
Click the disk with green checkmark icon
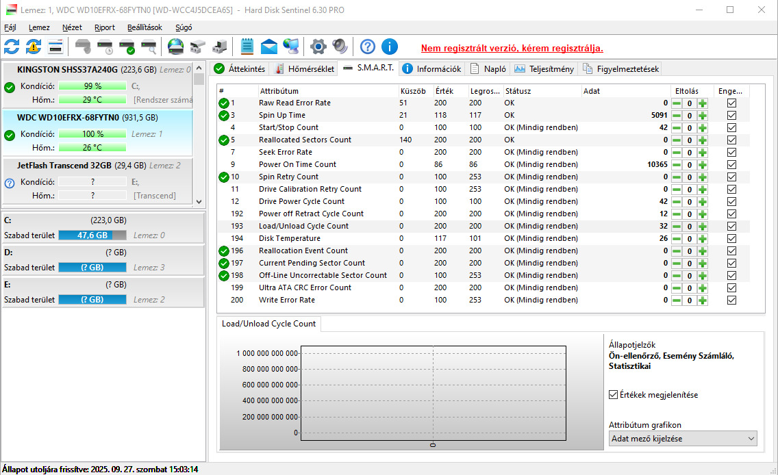(x=127, y=47)
